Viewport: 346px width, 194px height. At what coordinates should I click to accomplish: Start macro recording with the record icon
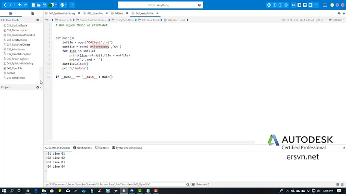coord(269,5)
